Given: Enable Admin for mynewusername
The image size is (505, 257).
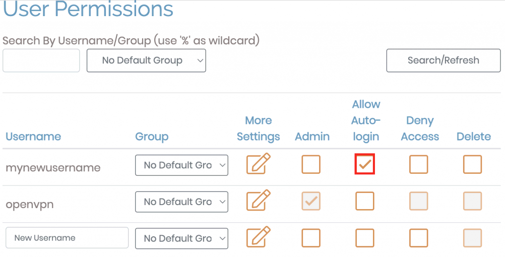Looking at the screenshot, I should 311,165.
